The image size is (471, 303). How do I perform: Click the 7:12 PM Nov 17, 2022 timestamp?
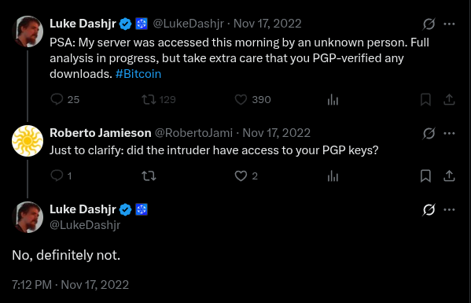pyautogui.click(x=70, y=285)
